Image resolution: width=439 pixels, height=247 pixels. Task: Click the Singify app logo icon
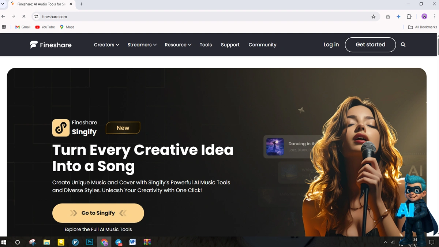pos(61,128)
